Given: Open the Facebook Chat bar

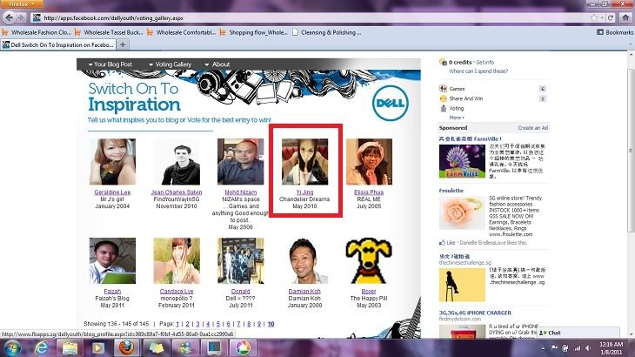Looking at the screenshot, I should coord(578,333).
